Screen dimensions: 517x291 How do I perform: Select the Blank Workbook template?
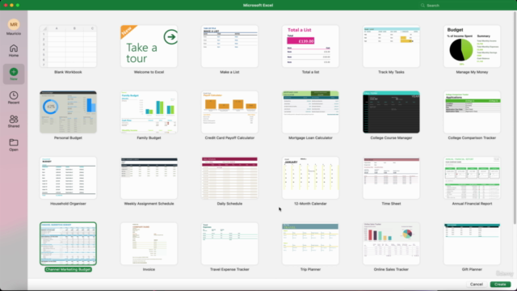click(68, 46)
